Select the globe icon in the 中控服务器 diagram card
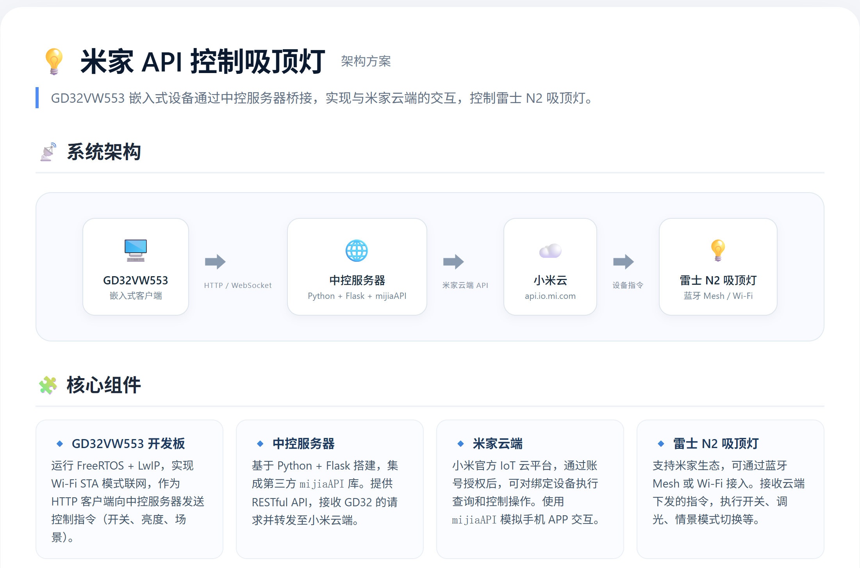Image resolution: width=860 pixels, height=568 pixels. pyautogui.click(x=357, y=250)
